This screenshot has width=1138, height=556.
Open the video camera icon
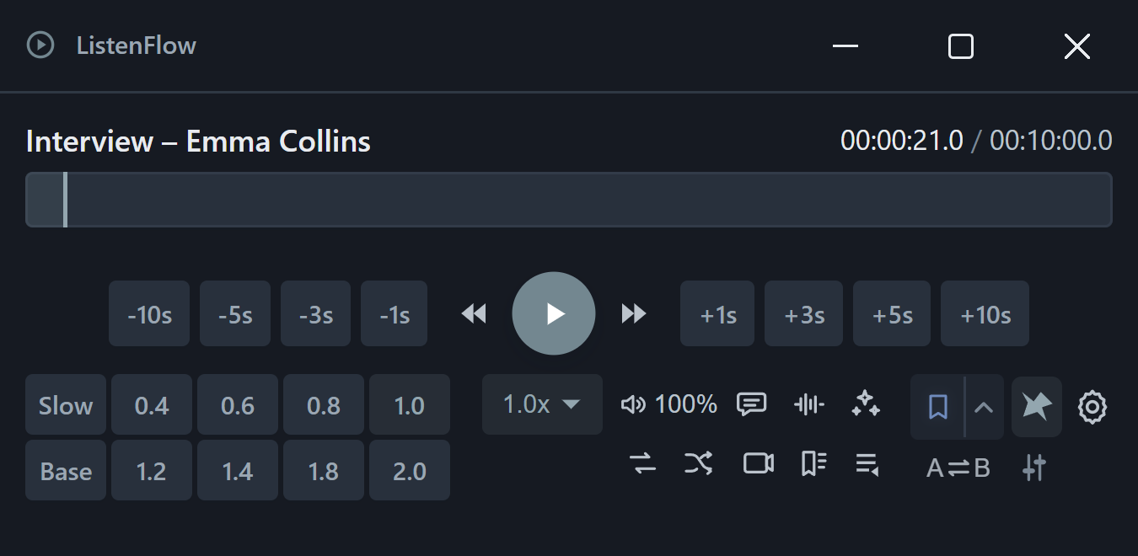(x=758, y=463)
